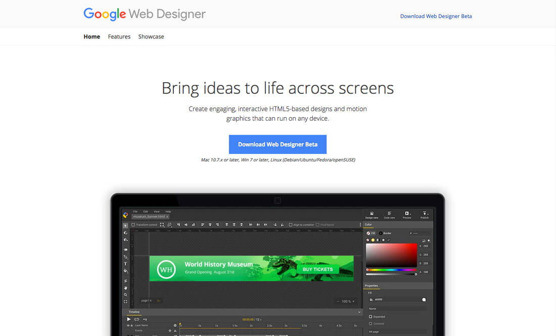This screenshot has height=336, width=556.
Task: Select the Pen tool
Action: (125, 257)
